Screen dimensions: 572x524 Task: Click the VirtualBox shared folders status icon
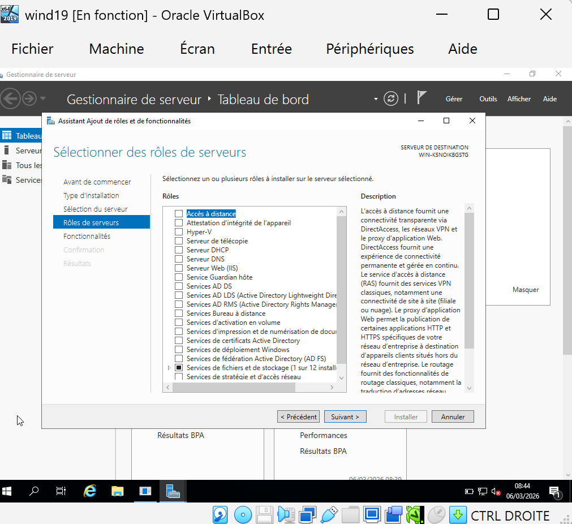(x=350, y=515)
